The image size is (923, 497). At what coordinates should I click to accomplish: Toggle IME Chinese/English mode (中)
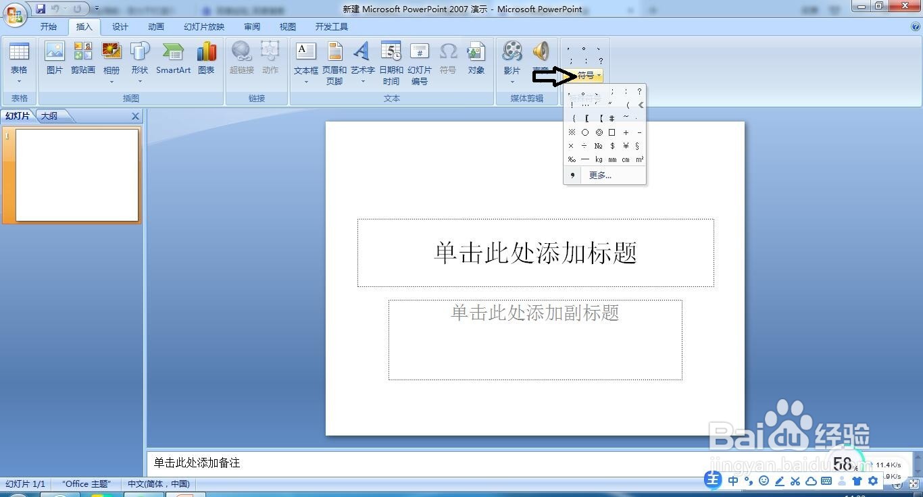[734, 481]
